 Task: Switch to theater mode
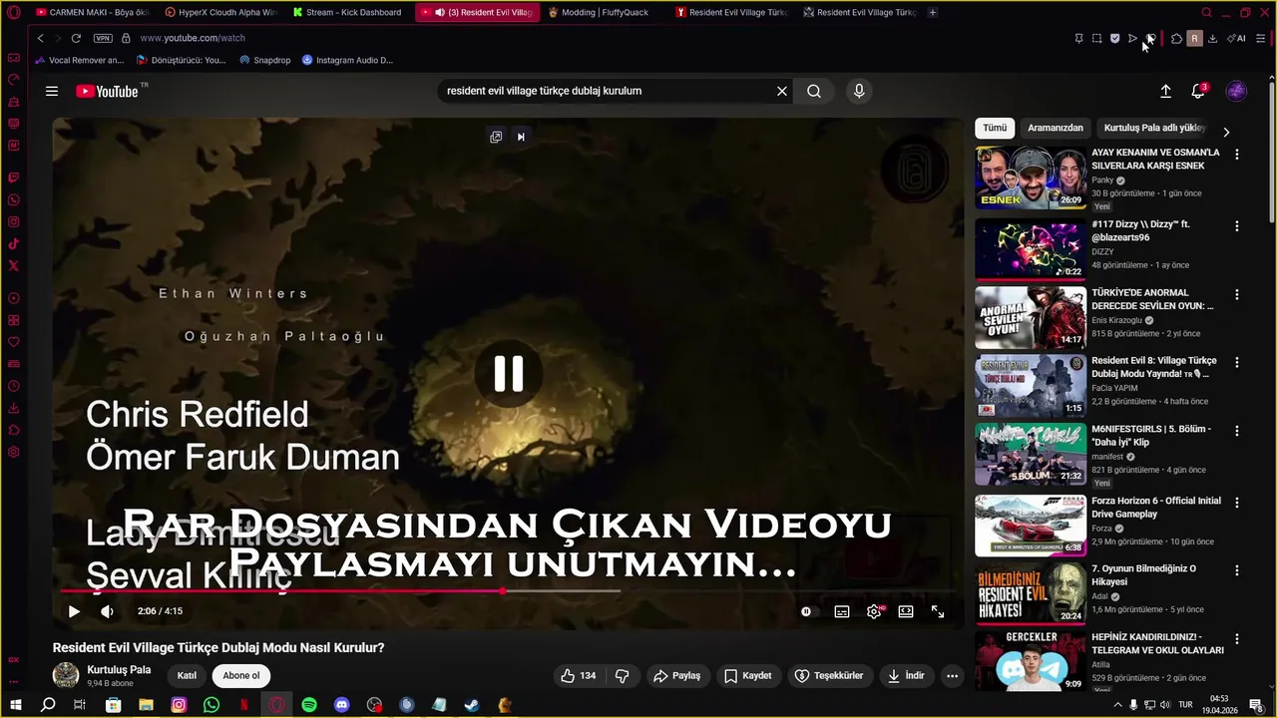coord(906,611)
